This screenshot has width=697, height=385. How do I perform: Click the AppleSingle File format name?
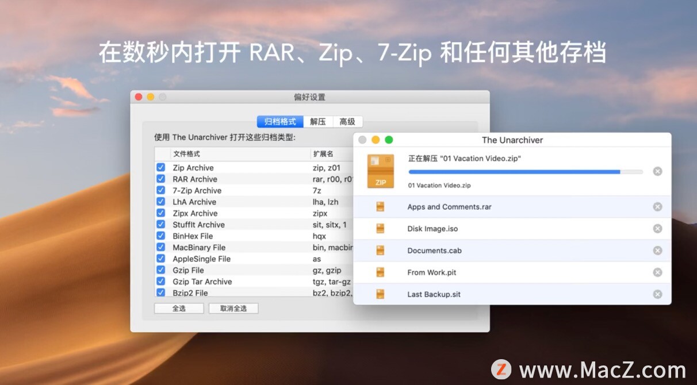click(x=201, y=259)
